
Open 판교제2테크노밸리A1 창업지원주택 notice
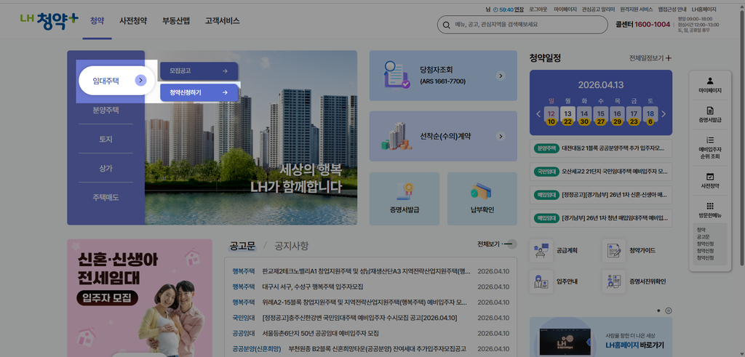(x=366, y=271)
